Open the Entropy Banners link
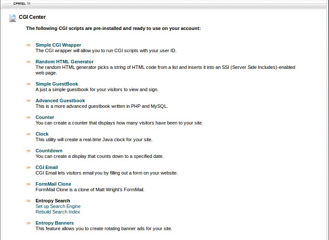The height and width of the screenshot is (240, 329). point(54,223)
